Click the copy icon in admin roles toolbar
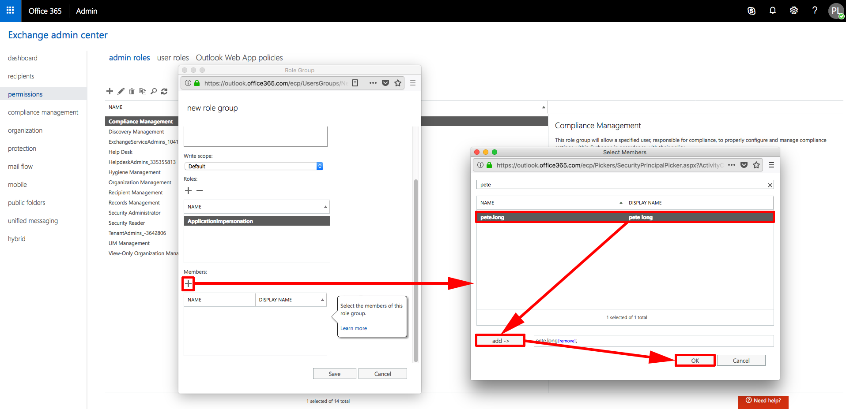The width and height of the screenshot is (846, 409). click(x=143, y=91)
